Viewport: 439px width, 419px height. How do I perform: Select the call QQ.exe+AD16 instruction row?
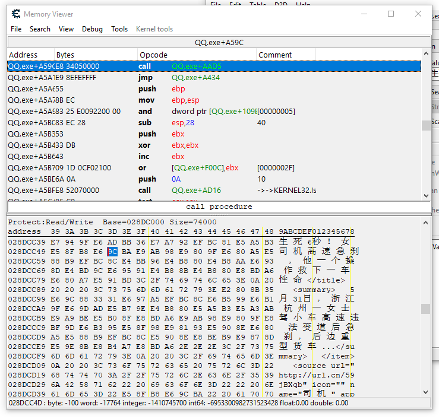[214, 190]
